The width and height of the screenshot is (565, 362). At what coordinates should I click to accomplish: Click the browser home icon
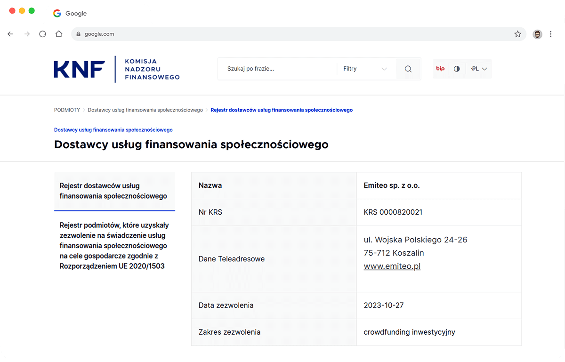(58, 34)
